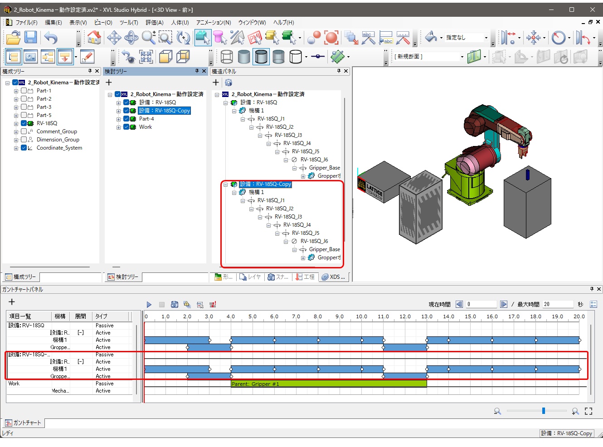This screenshot has height=447, width=603.
Task: Uncheck the Coordinate_System checkbox
Action: tap(24, 148)
